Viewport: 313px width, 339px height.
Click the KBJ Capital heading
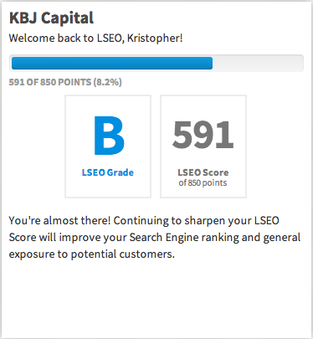pyautogui.click(x=51, y=18)
